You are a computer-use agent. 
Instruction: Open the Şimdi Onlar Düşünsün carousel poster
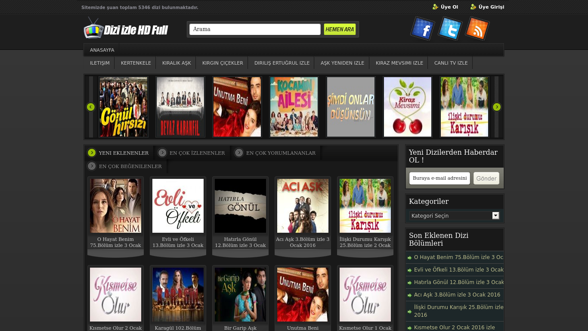pyautogui.click(x=351, y=107)
